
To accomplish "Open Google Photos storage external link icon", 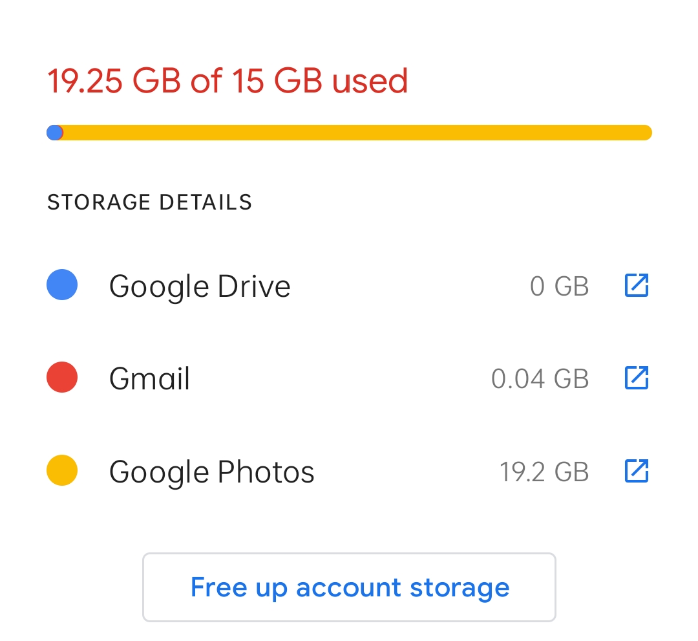I will [x=636, y=471].
